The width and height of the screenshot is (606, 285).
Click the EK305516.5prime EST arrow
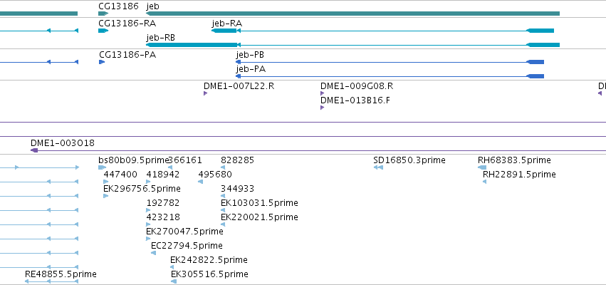pos(174,281)
